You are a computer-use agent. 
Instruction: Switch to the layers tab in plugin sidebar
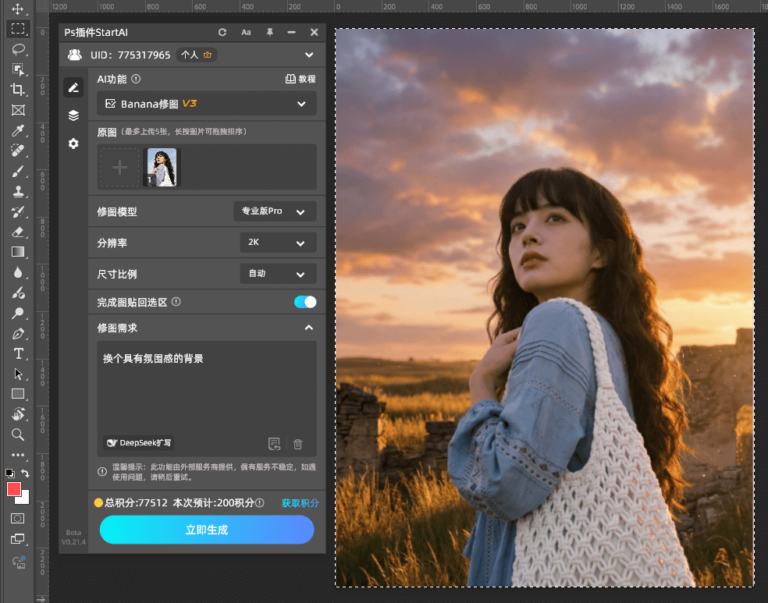[73, 115]
